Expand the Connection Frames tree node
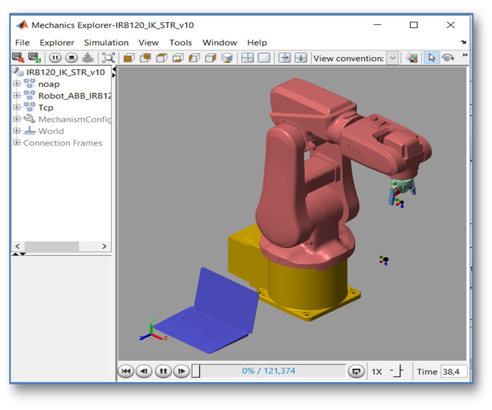 [x=17, y=143]
